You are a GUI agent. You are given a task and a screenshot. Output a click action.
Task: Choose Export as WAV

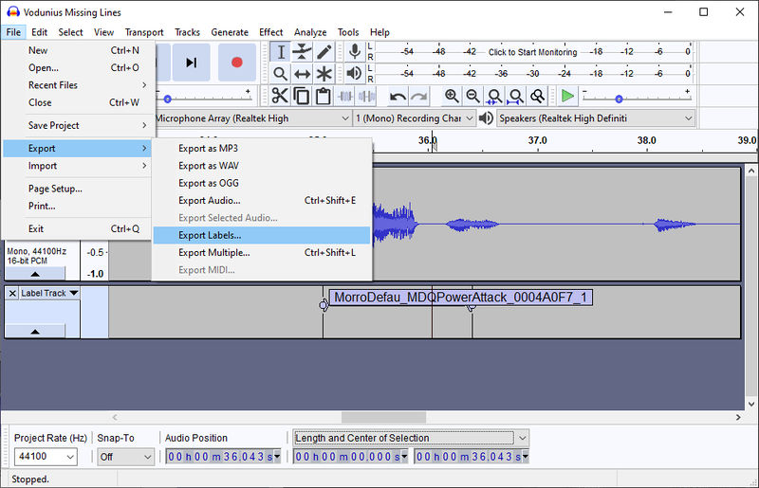pos(262,166)
